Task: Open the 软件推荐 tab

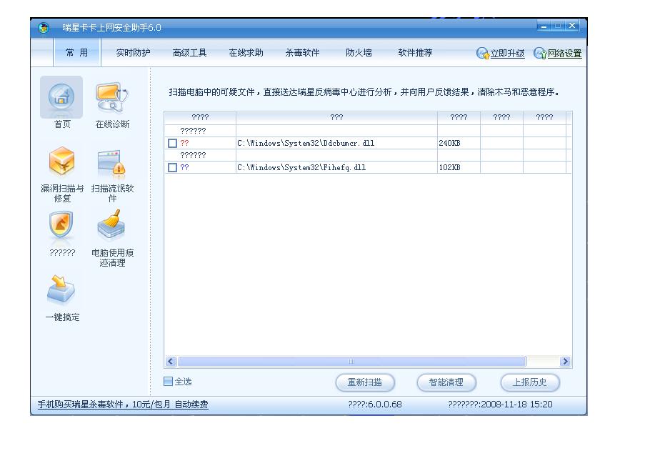Action: pos(415,53)
